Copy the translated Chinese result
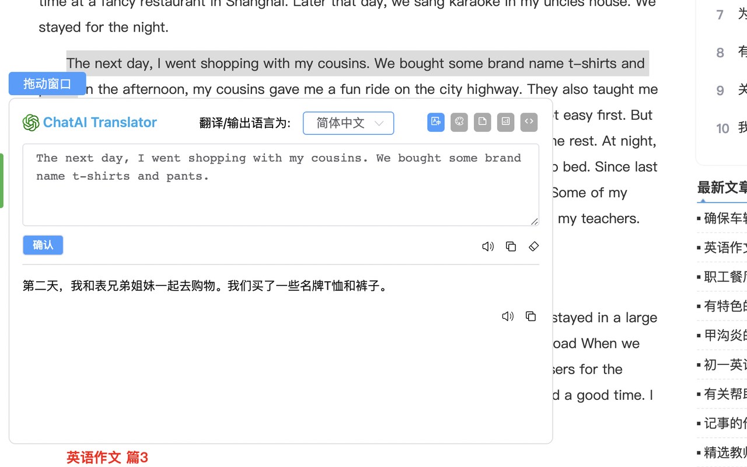This screenshot has height=467, width=747. coord(530,316)
